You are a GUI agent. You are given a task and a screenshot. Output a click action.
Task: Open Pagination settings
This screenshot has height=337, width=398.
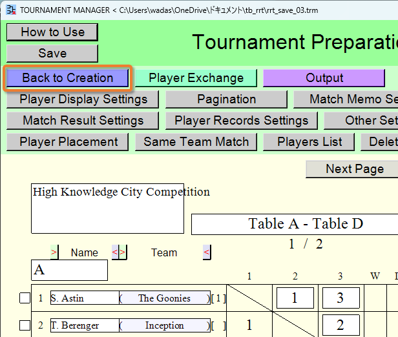[x=226, y=99]
